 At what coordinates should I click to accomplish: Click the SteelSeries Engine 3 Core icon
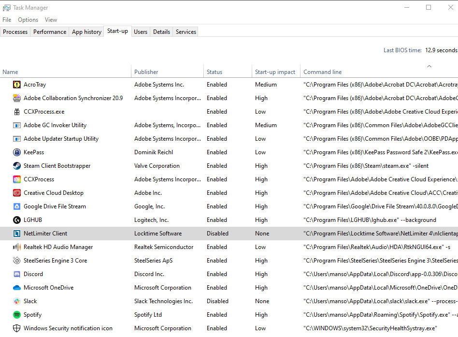(x=17, y=261)
